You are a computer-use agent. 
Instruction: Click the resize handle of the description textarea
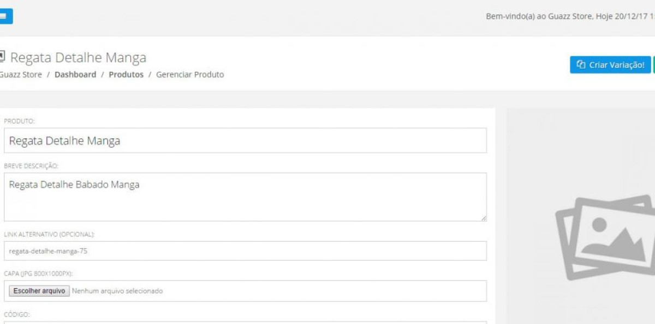click(x=483, y=218)
